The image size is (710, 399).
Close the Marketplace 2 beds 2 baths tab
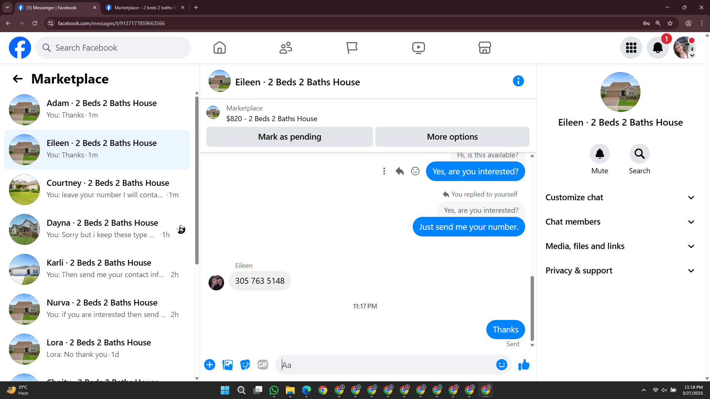tap(183, 7)
